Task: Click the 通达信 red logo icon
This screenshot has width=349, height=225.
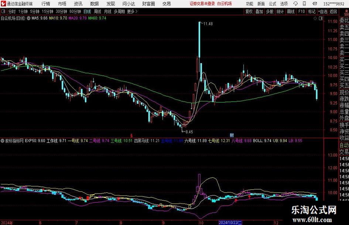Action: coord(3,4)
